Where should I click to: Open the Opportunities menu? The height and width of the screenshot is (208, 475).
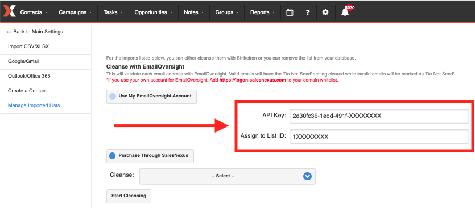(x=153, y=12)
